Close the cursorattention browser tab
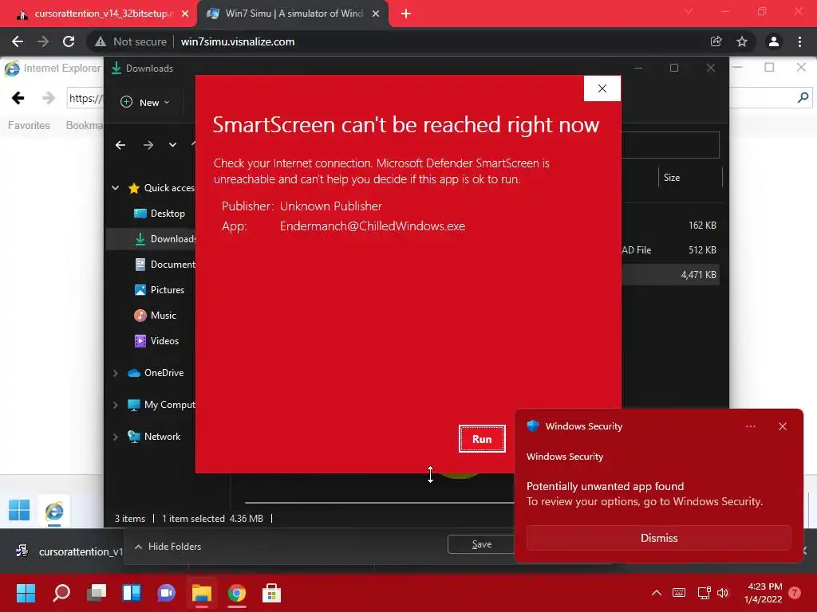817x612 pixels. coord(185,14)
